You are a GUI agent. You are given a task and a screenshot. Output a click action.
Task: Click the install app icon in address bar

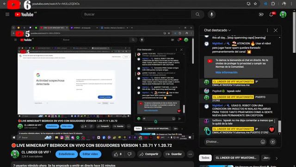click(x=248, y=4)
